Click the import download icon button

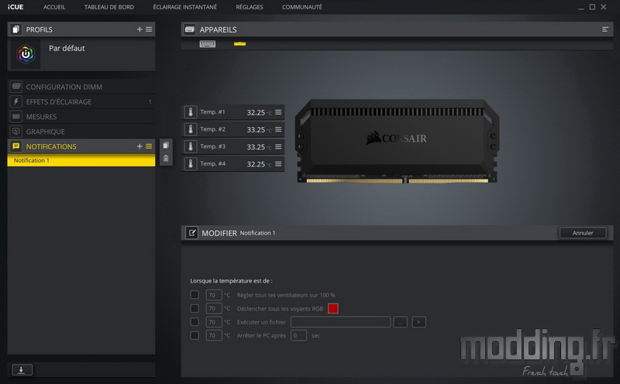tap(22, 370)
